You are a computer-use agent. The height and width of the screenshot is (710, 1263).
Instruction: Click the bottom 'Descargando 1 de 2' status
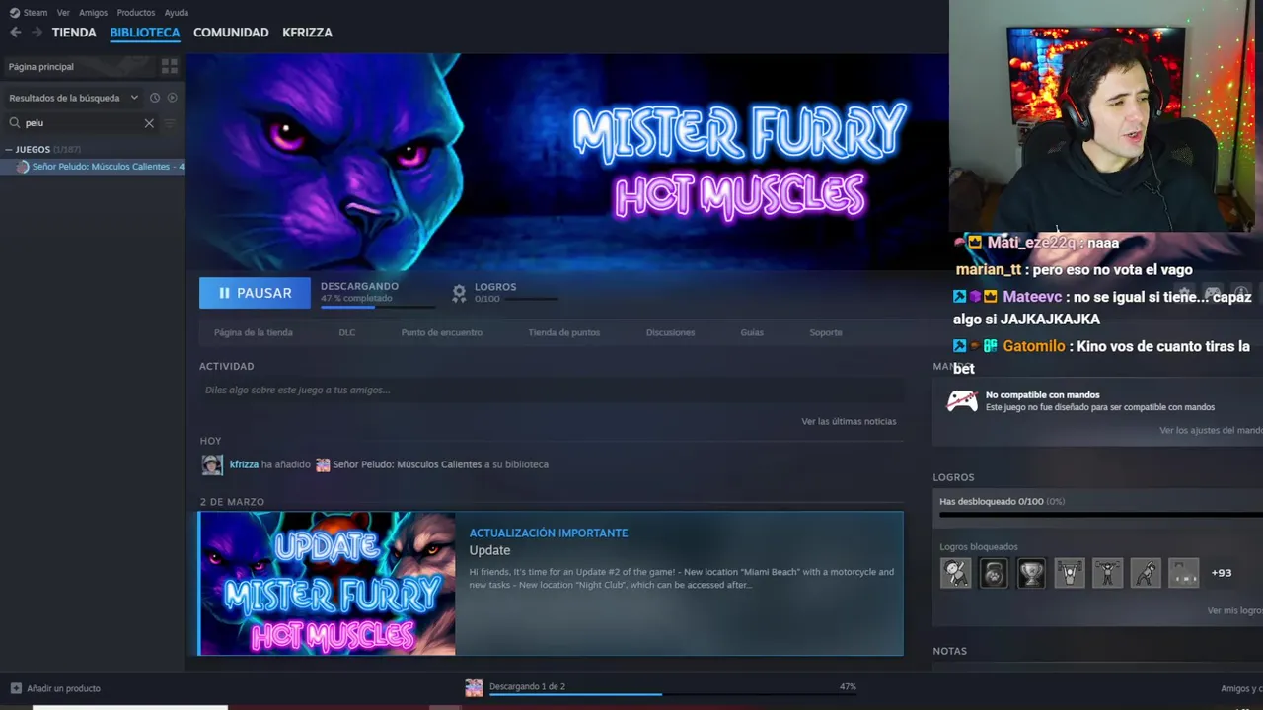pos(527,686)
